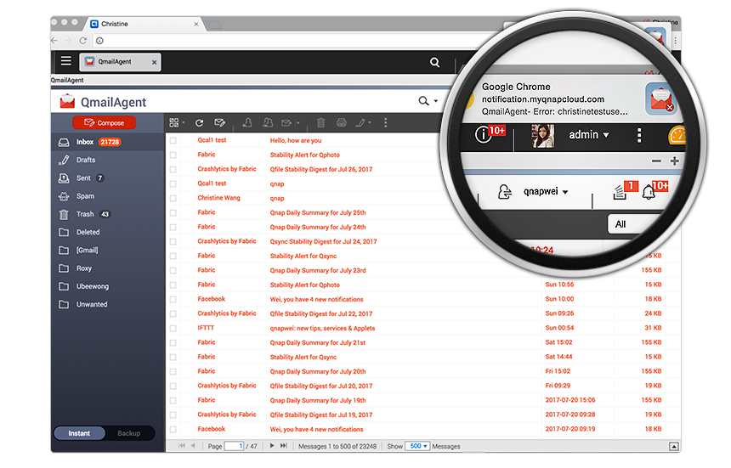Open the qnapwei account dropdown
The image size is (731, 468).
546,191
